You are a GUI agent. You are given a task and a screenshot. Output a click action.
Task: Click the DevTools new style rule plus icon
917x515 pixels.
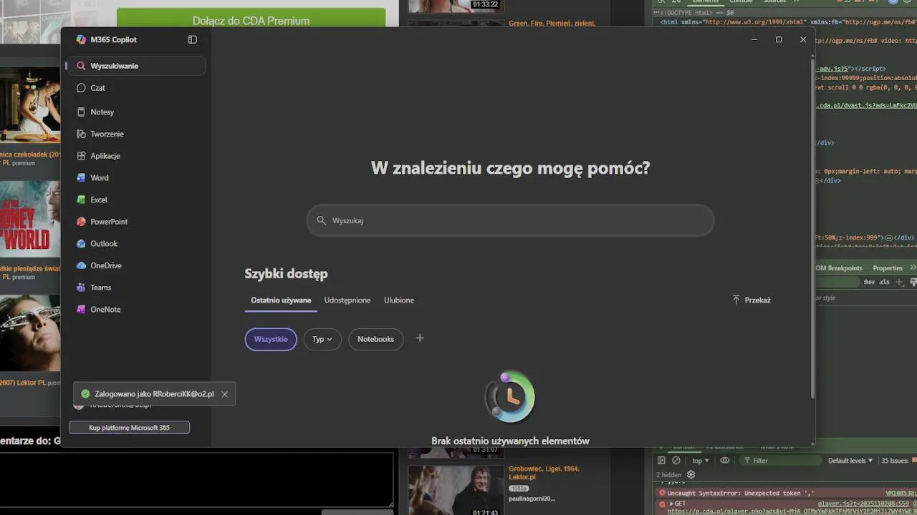900,282
